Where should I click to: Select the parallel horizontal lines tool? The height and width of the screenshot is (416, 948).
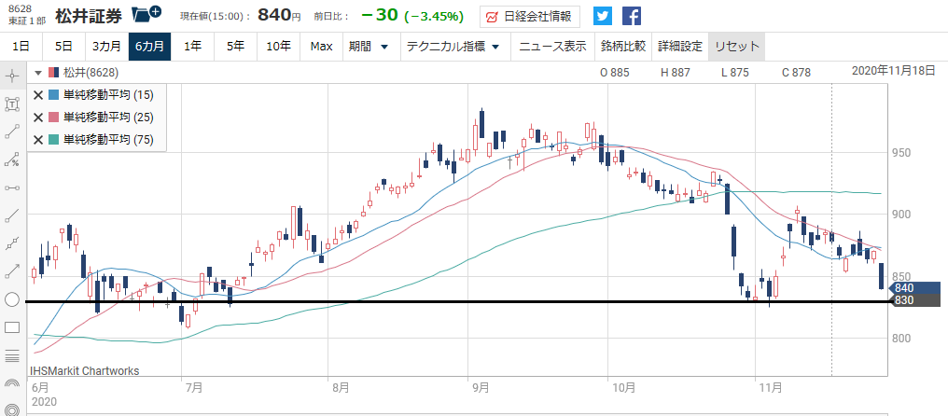pyautogui.click(x=12, y=355)
